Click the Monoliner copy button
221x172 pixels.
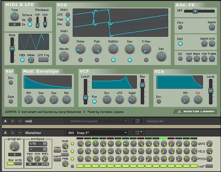57,151
